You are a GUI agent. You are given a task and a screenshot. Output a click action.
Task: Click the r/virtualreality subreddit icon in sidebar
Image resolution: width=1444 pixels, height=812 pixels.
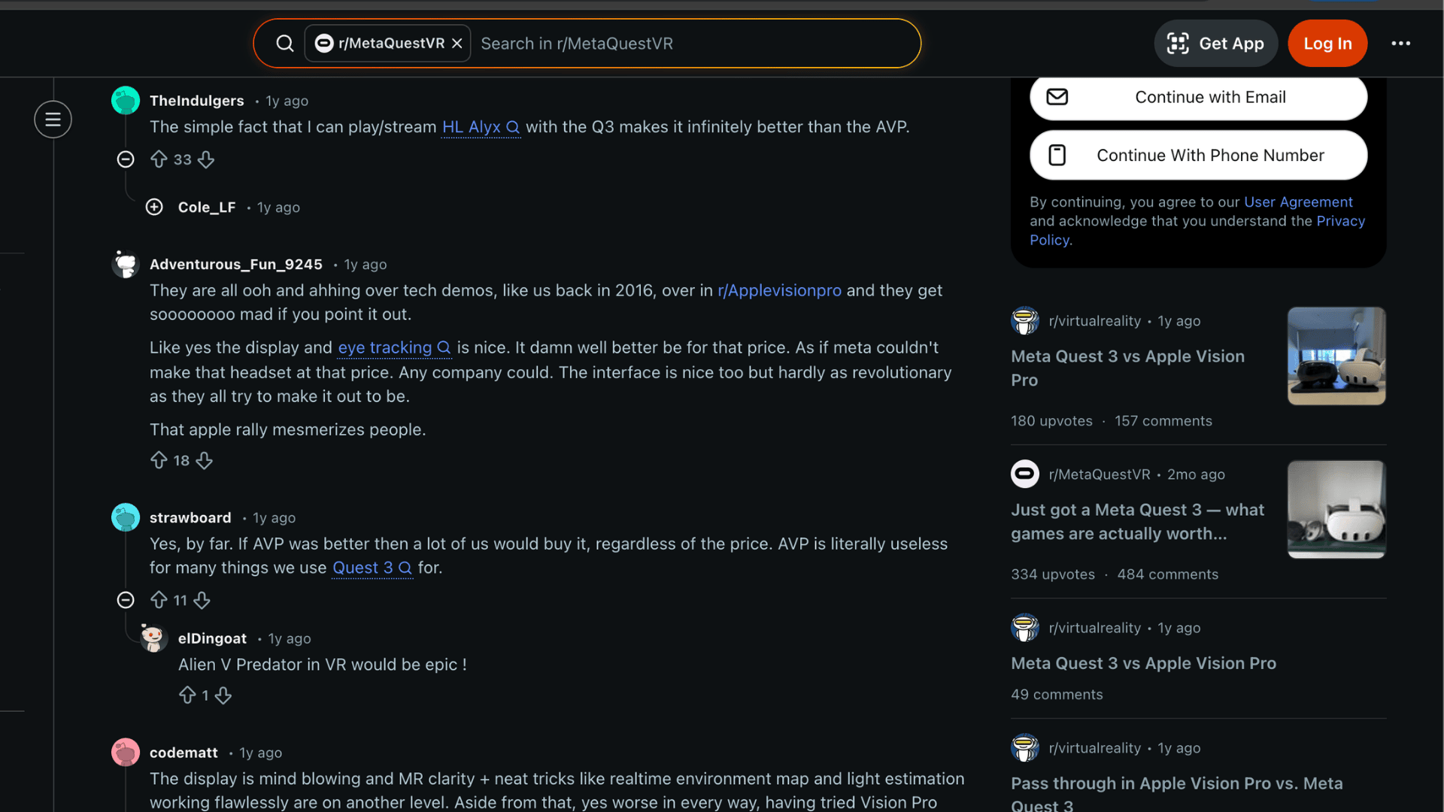1024,320
